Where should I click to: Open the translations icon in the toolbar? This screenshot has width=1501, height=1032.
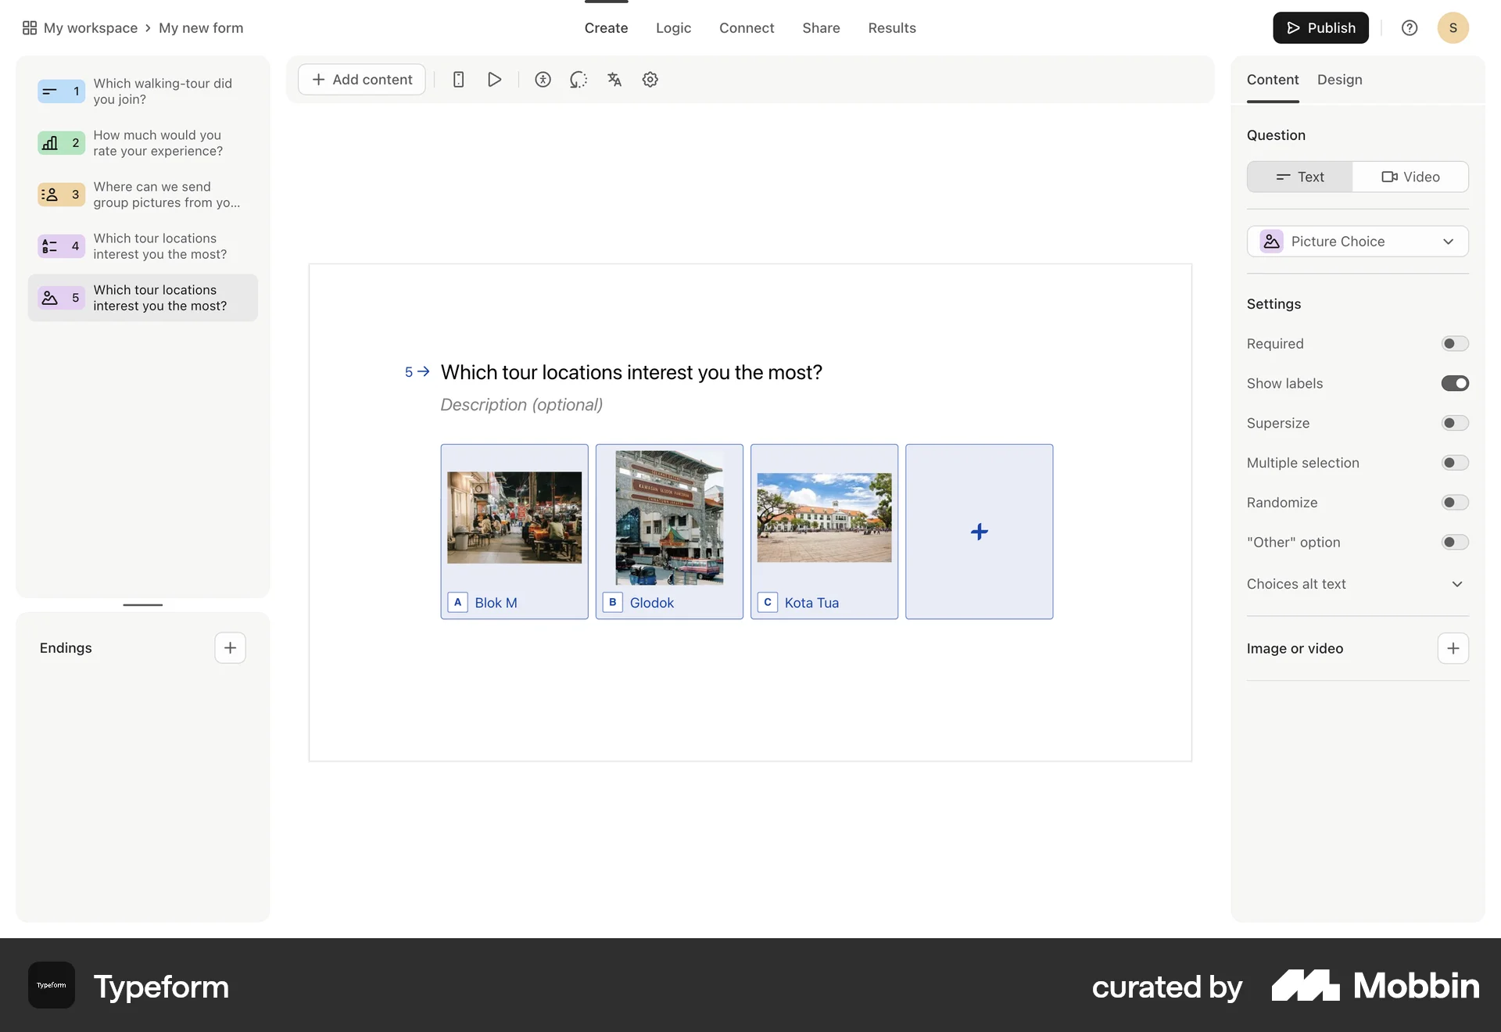point(614,79)
